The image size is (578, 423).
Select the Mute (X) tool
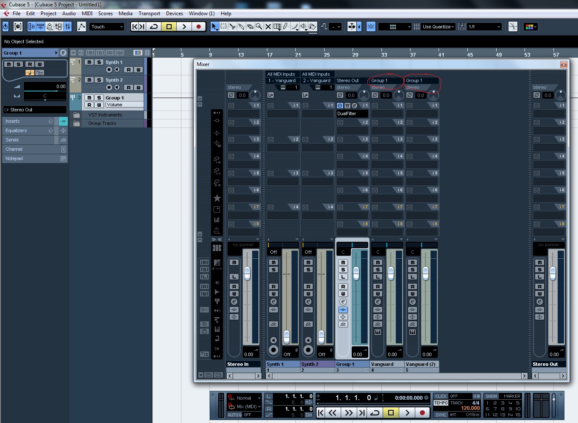tap(268, 27)
